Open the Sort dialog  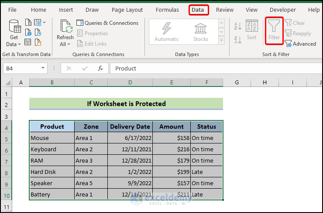(x=251, y=30)
